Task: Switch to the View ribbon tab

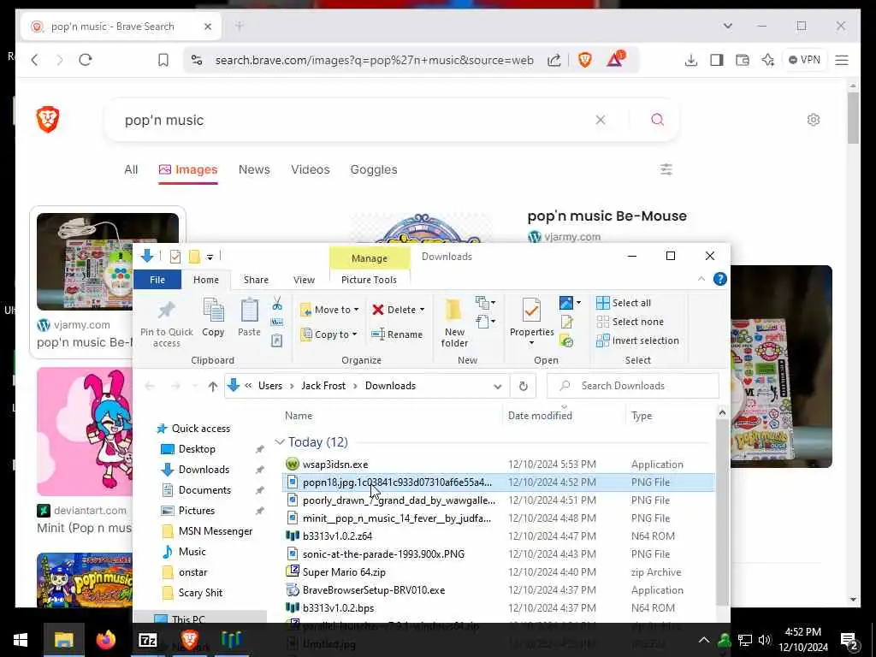Action: pos(304,280)
